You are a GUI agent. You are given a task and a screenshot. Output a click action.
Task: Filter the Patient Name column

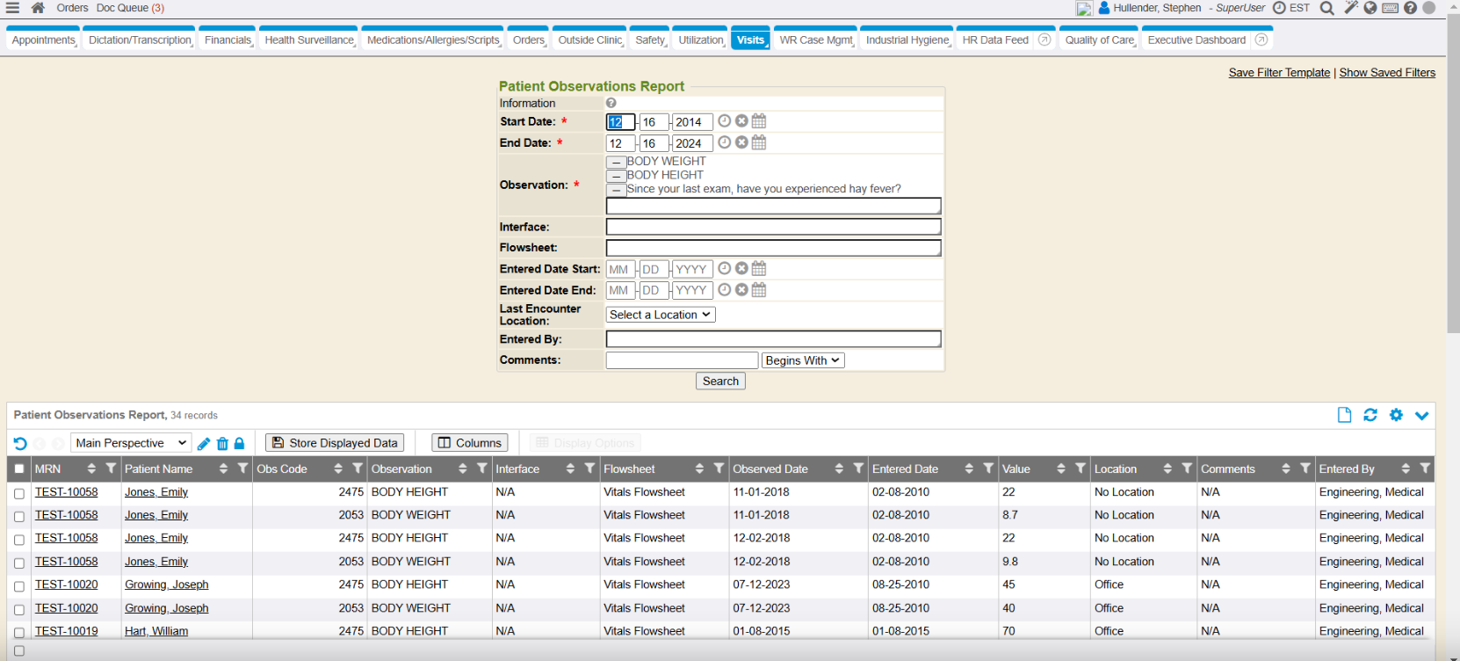pos(242,469)
